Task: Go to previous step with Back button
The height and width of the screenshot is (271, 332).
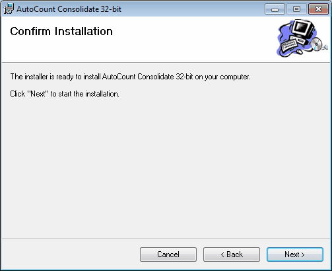Action: pyautogui.click(x=232, y=254)
